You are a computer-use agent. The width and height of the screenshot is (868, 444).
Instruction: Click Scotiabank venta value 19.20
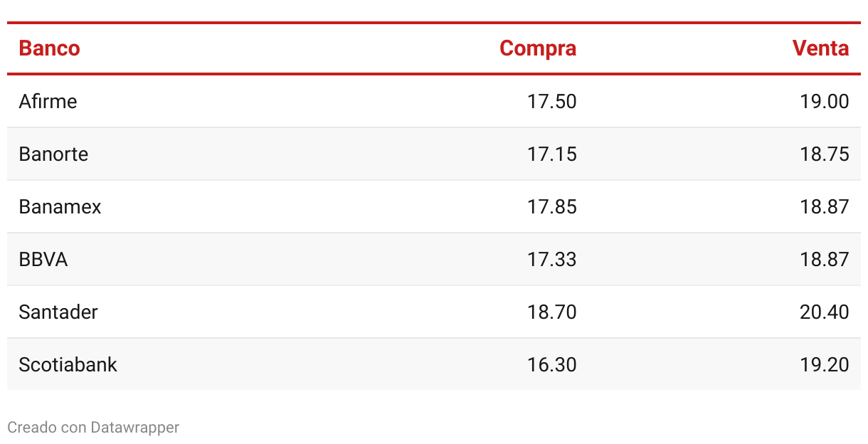click(825, 364)
